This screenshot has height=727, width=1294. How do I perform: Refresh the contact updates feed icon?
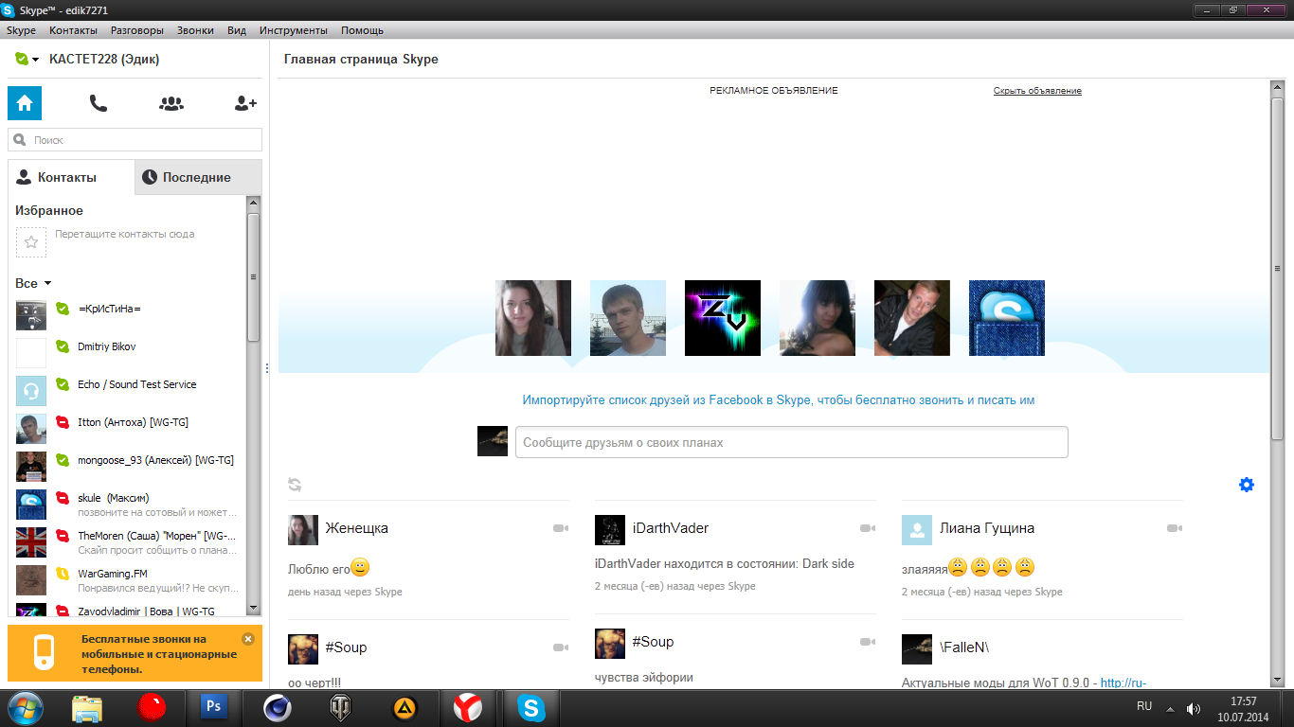[x=295, y=485]
